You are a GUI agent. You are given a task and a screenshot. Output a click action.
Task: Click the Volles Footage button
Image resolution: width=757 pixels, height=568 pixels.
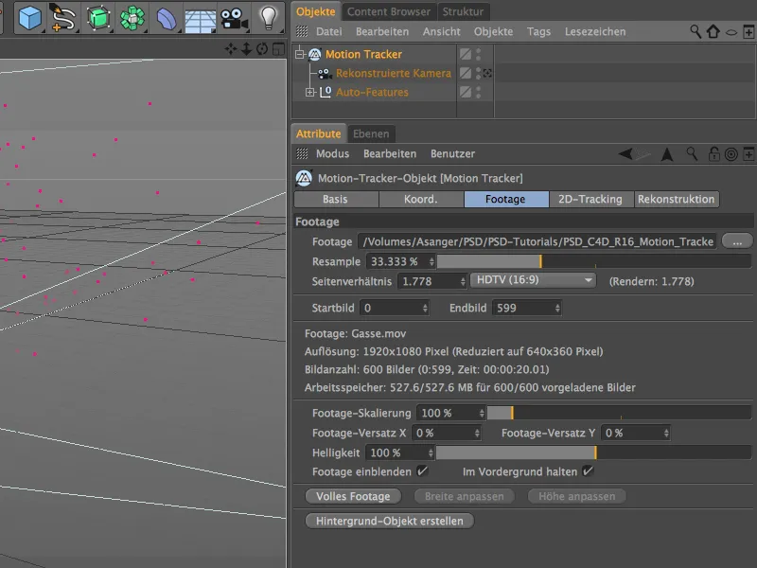[353, 496]
